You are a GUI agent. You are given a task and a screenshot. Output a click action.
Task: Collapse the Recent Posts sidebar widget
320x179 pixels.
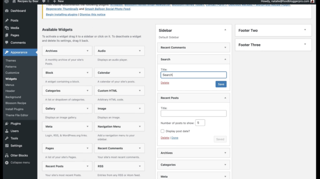(225, 98)
